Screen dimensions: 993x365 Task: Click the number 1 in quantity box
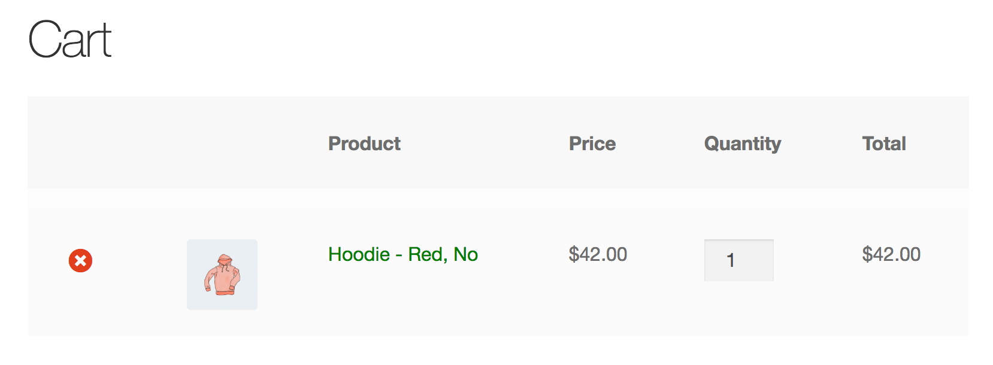pyautogui.click(x=731, y=260)
